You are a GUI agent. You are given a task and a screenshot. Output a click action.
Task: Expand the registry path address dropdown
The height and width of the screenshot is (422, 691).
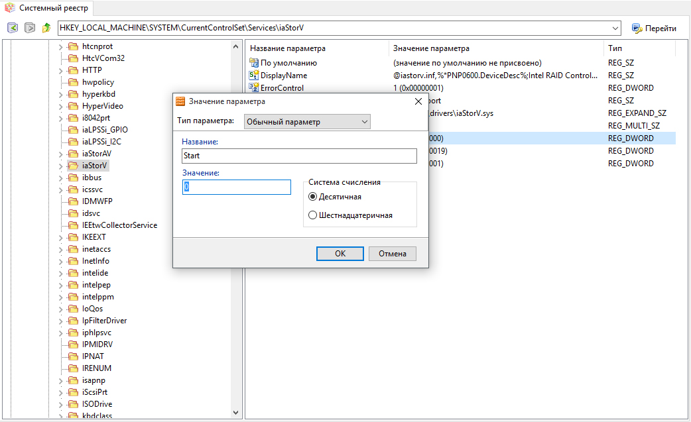click(615, 28)
